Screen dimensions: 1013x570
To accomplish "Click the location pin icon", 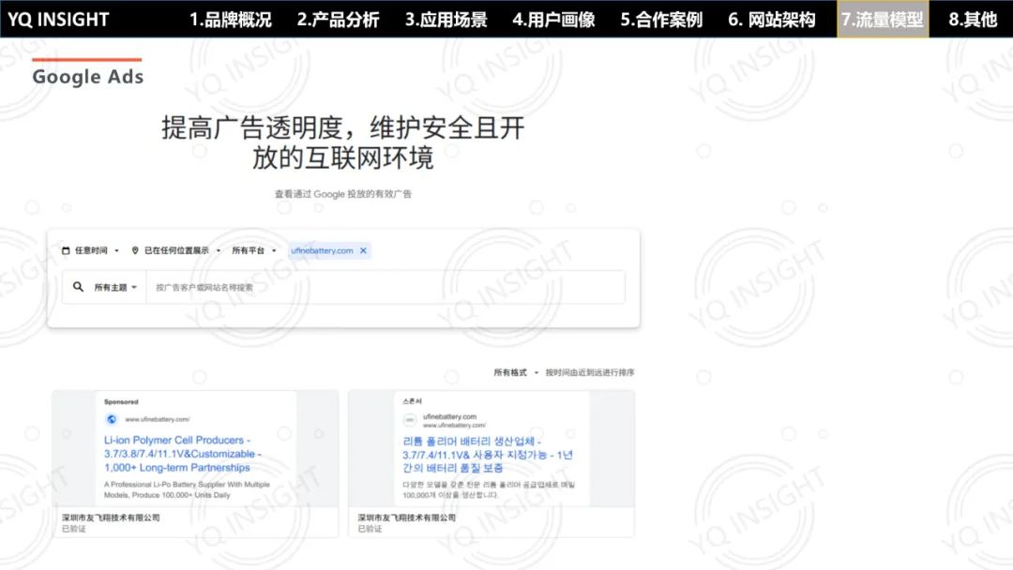I will tap(135, 250).
